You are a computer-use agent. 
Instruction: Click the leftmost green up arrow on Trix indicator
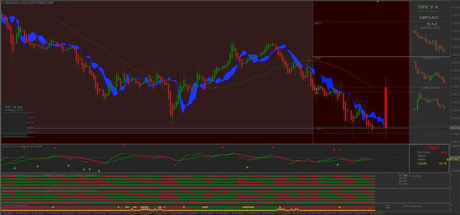15,168
